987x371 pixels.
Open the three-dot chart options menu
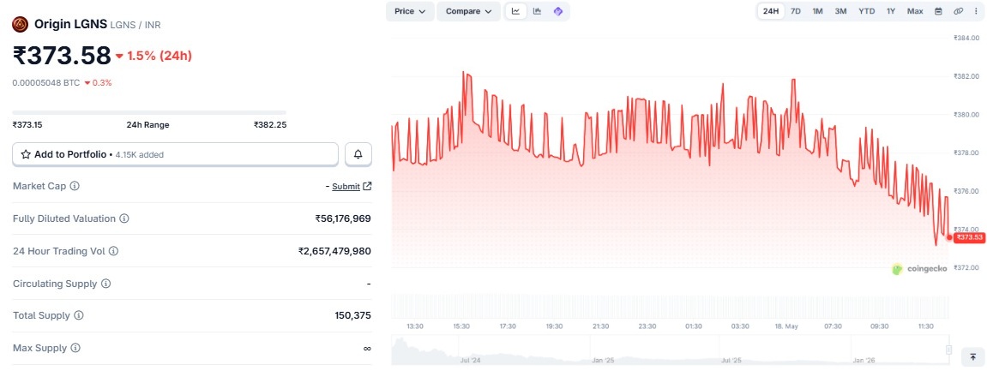click(x=976, y=11)
